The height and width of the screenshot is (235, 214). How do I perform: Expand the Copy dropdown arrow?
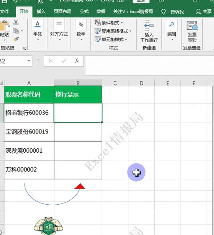(x=22, y=31)
